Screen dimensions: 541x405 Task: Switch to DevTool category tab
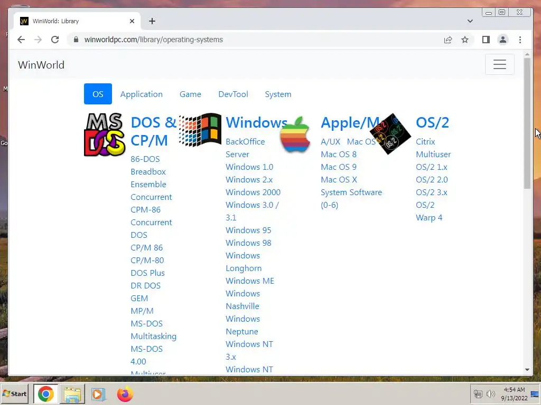pyautogui.click(x=233, y=94)
